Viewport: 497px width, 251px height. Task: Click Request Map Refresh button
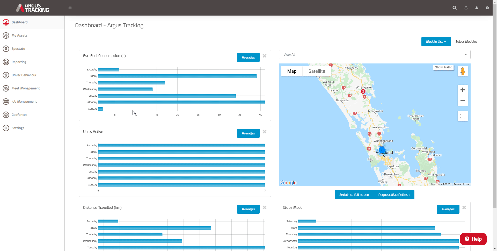(394, 195)
